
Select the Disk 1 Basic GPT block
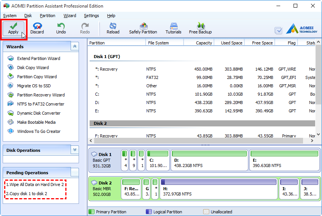(x=104, y=160)
